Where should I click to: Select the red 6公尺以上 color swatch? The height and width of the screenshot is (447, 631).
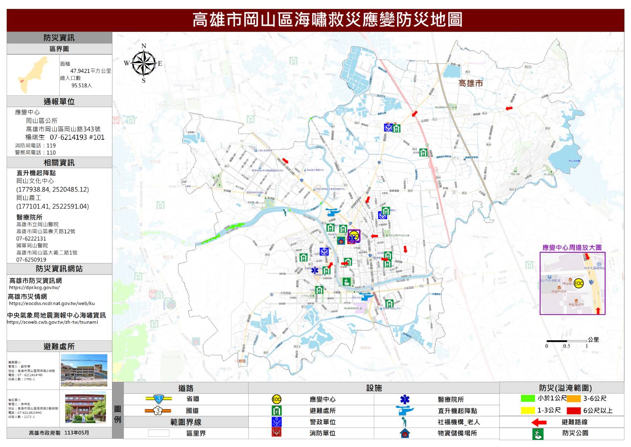coord(574,410)
